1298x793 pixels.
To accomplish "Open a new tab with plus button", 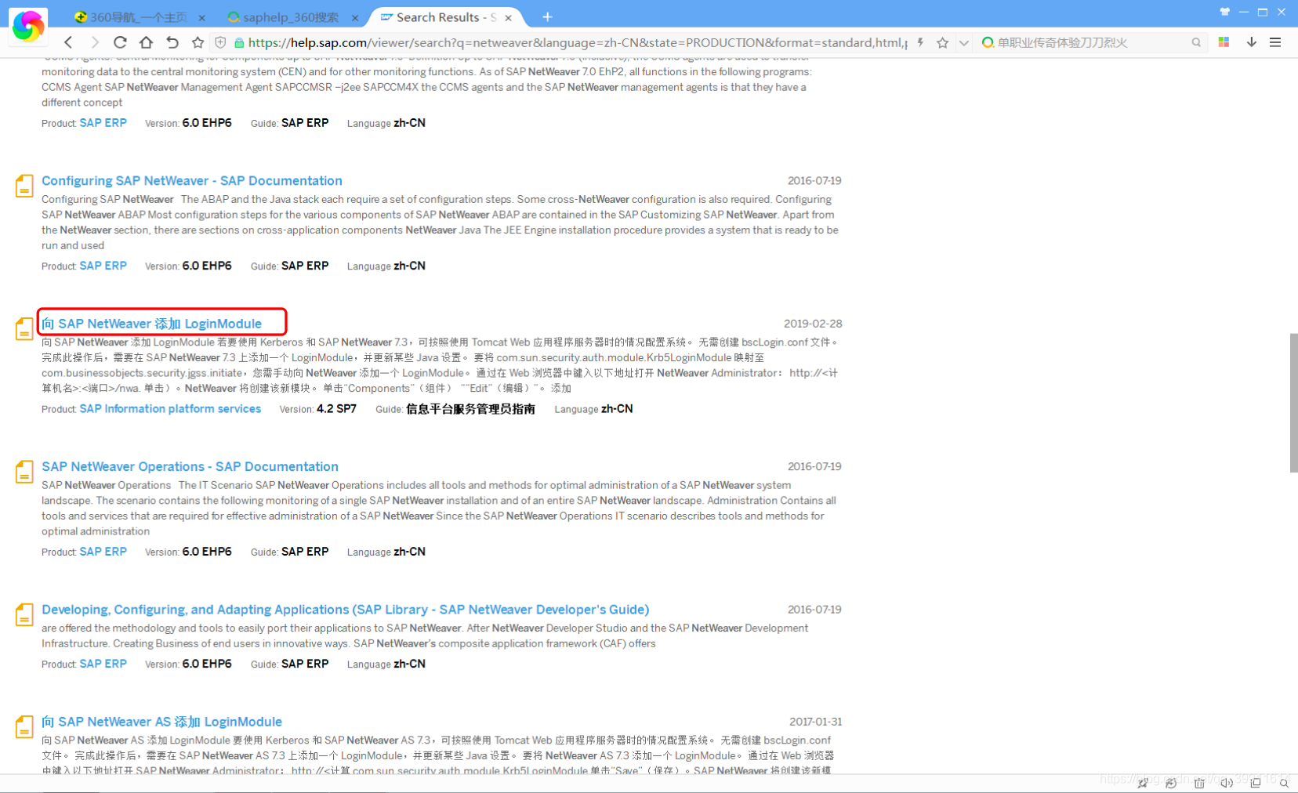I will point(547,16).
